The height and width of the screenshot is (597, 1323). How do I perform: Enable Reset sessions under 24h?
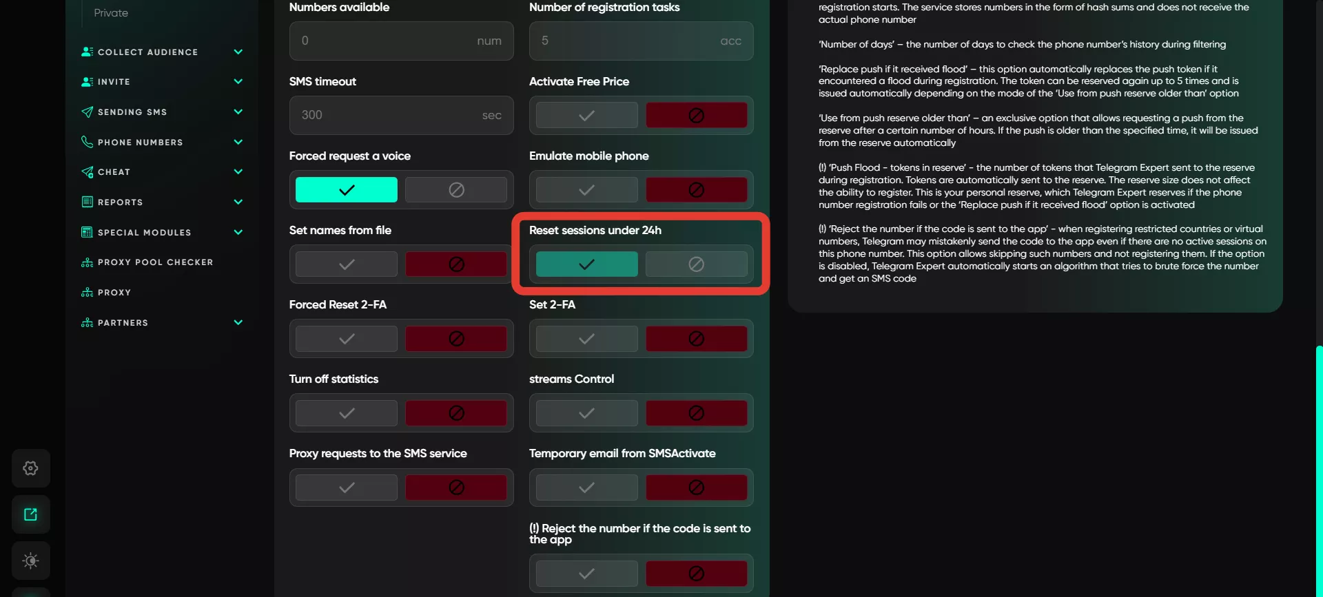click(x=586, y=264)
